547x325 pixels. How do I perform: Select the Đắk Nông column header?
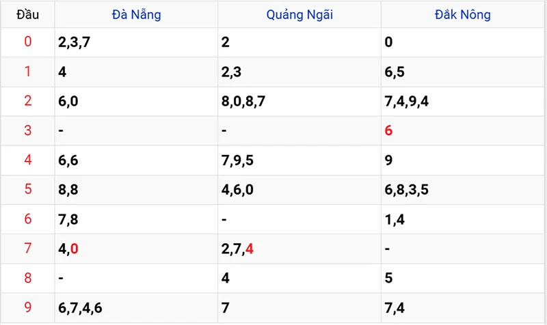pyautogui.click(x=463, y=14)
